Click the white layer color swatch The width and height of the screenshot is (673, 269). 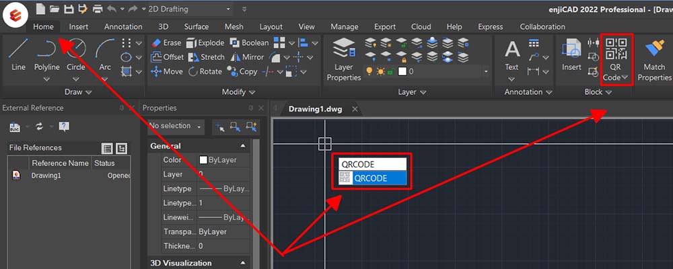point(402,72)
